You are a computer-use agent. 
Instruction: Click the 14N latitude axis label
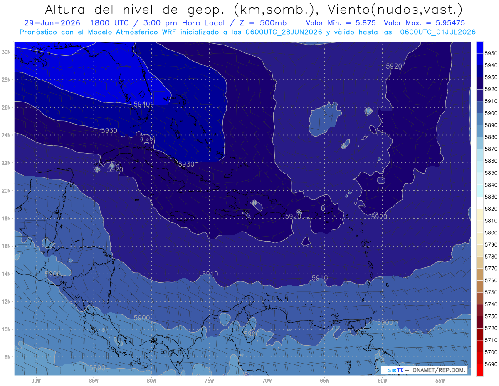tap(7, 274)
